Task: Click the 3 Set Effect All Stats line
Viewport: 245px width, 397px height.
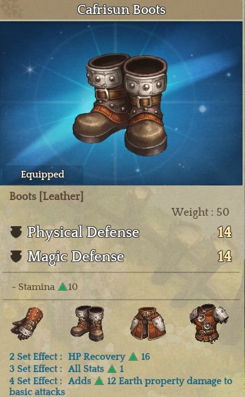Action: [66, 369]
